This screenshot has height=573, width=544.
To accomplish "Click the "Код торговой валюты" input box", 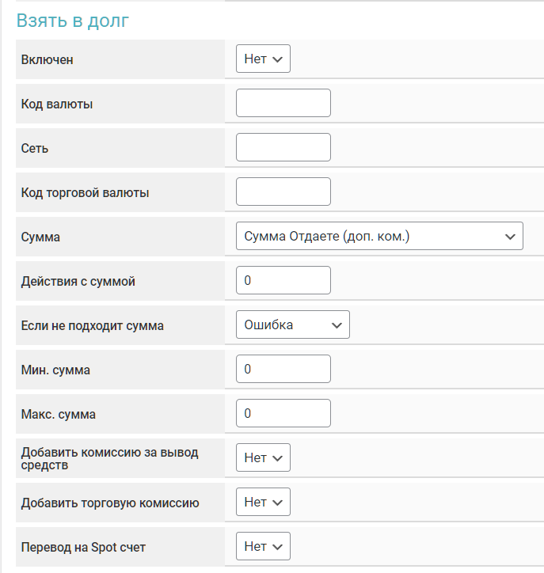I will [x=283, y=192].
